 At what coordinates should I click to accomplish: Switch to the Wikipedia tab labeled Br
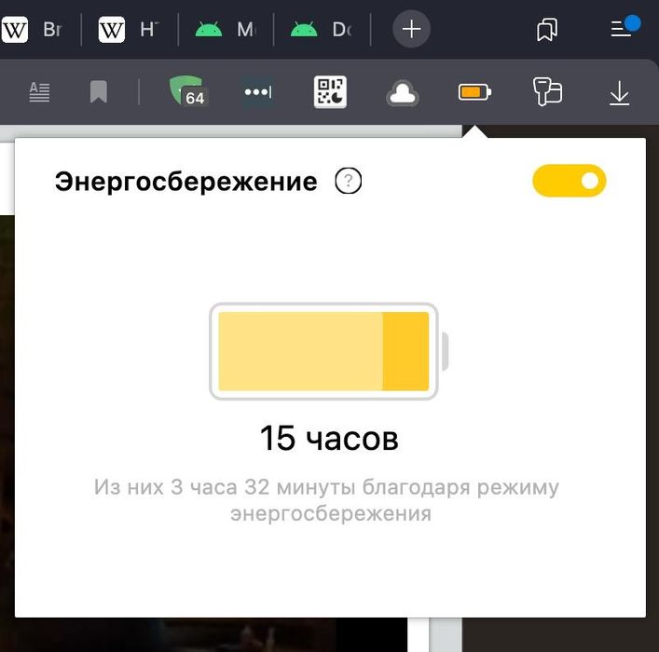click(35, 30)
